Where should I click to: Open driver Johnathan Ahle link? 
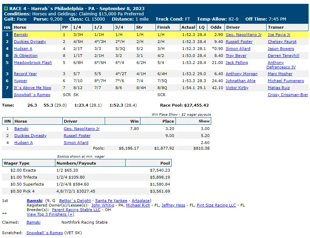coord(241,81)
